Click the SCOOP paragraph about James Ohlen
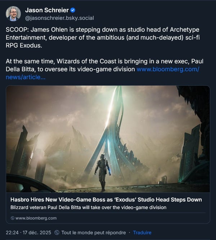The width and height of the screenshot is (216, 240). coord(103,37)
